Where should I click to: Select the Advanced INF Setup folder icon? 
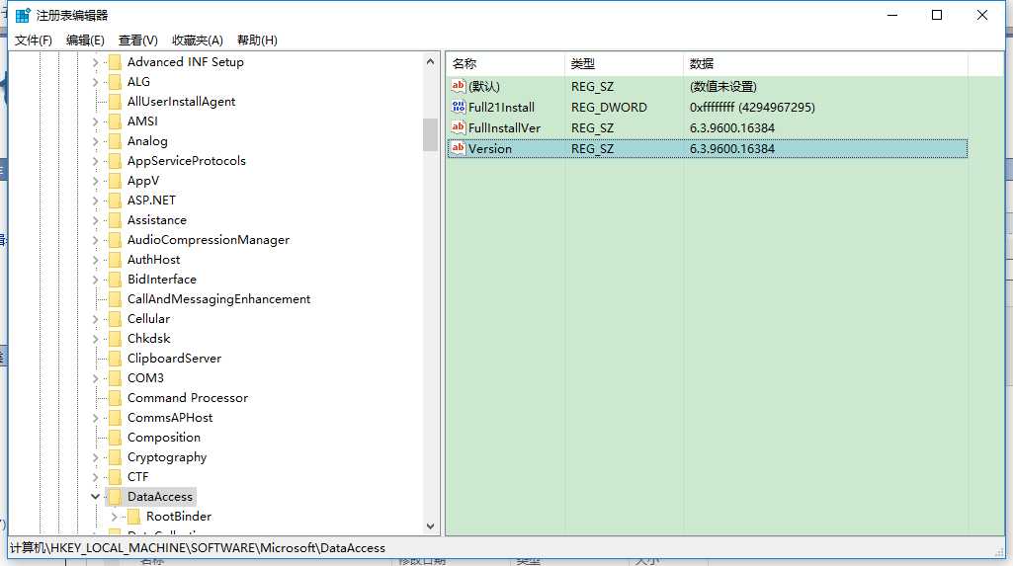[x=115, y=62]
